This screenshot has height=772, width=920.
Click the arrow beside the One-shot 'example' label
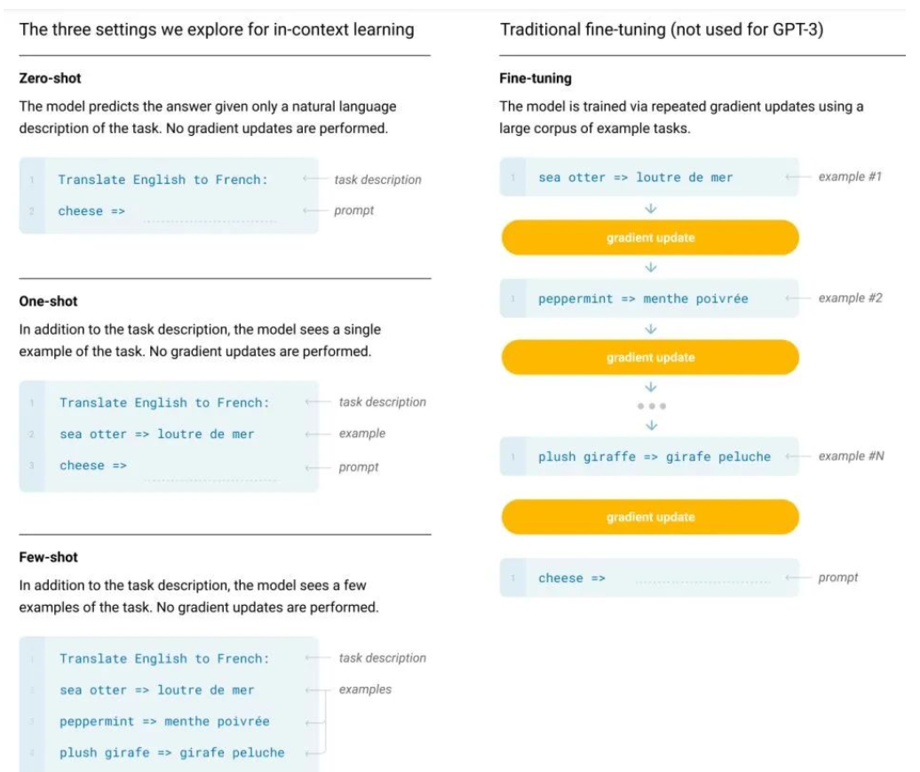tap(316, 434)
